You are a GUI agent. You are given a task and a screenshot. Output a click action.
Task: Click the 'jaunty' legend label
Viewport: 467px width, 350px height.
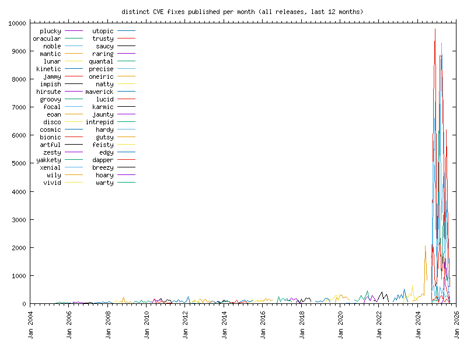tap(103, 114)
